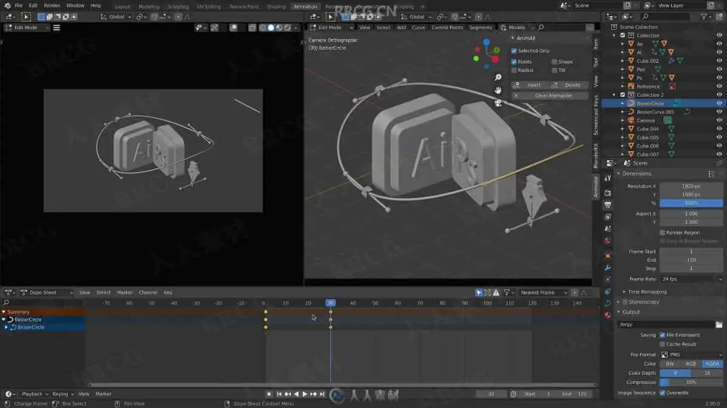Screen dimensions: 727x408
Task: Click the Blender logo menu icon
Action: point(7,5)
